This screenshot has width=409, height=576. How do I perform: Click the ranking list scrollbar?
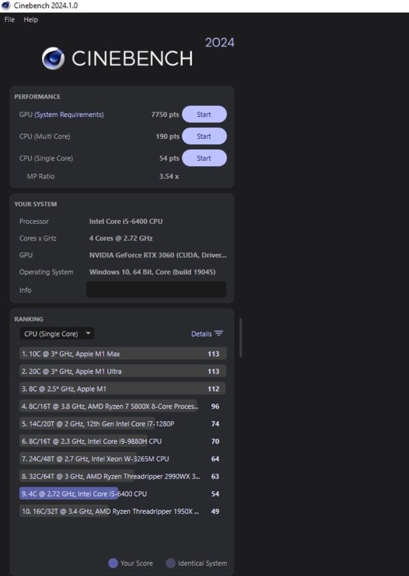(x=241, y=338)
